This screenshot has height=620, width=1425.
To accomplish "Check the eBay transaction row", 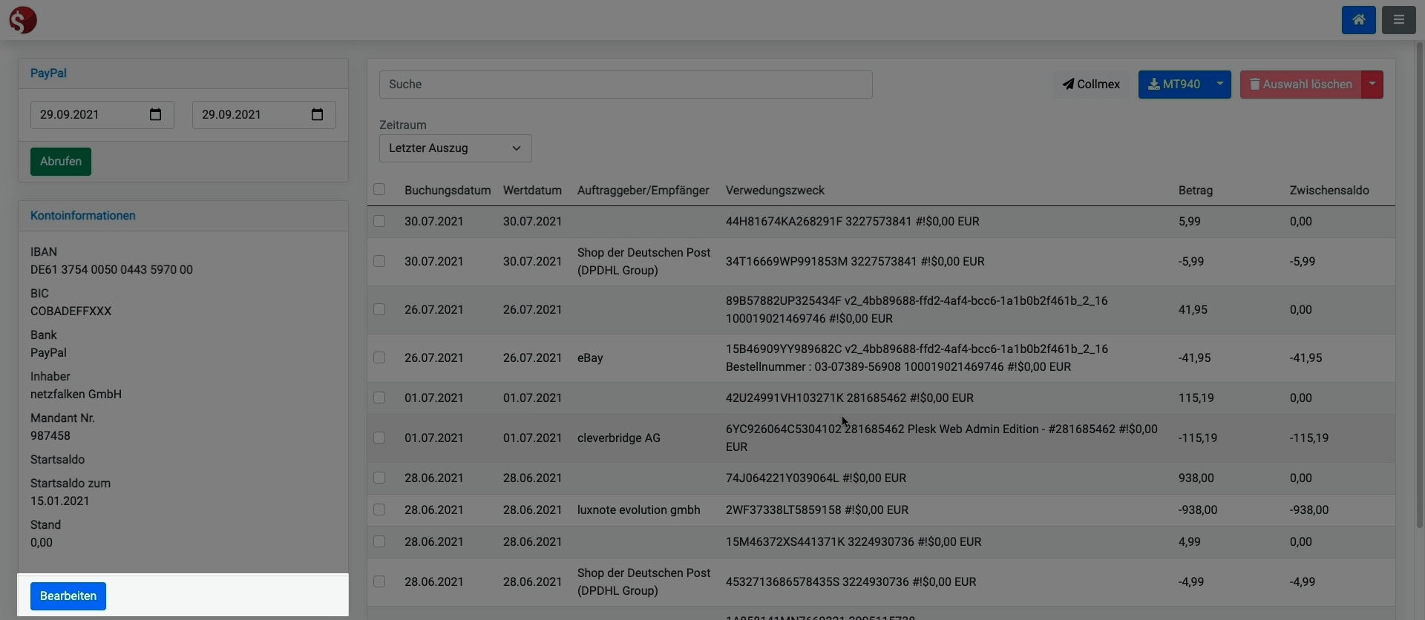I will point(379,357).
